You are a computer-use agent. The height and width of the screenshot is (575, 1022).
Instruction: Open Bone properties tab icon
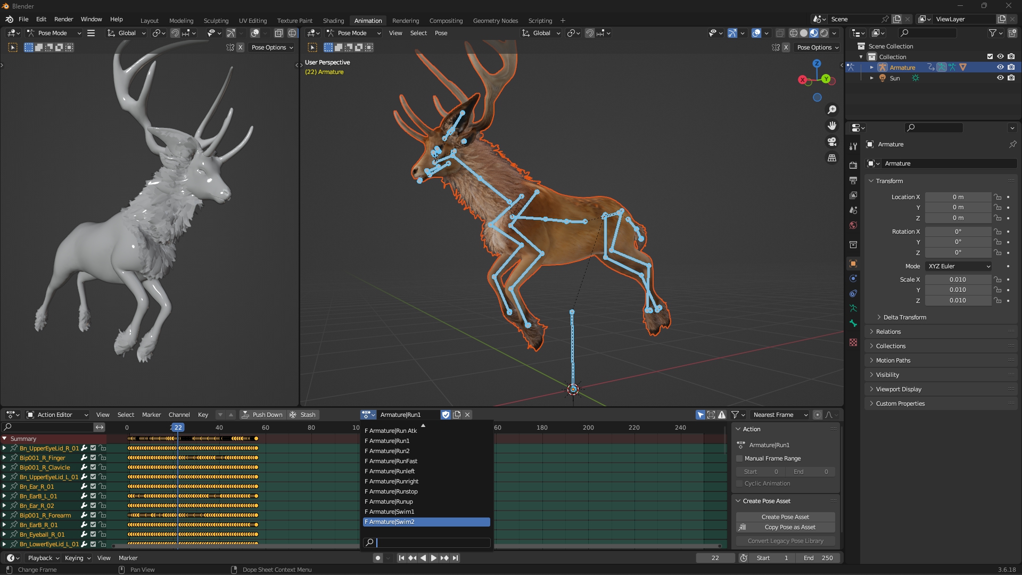[x=853, y=323]
